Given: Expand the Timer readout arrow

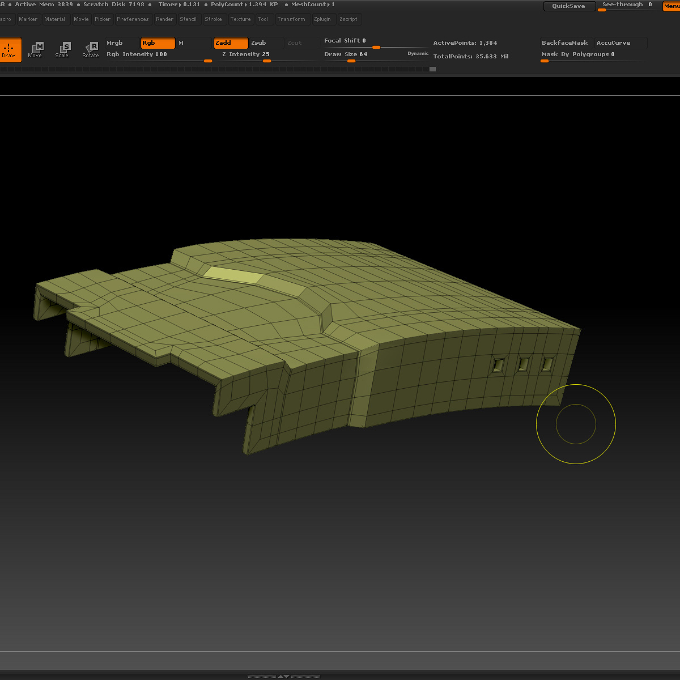Looking at the screenshot, I should [x=180, y=5].
